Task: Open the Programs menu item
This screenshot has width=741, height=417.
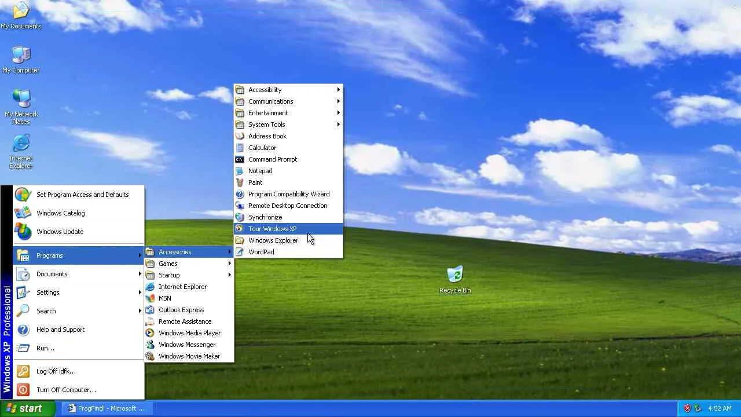Action: [x=78, y=255]
